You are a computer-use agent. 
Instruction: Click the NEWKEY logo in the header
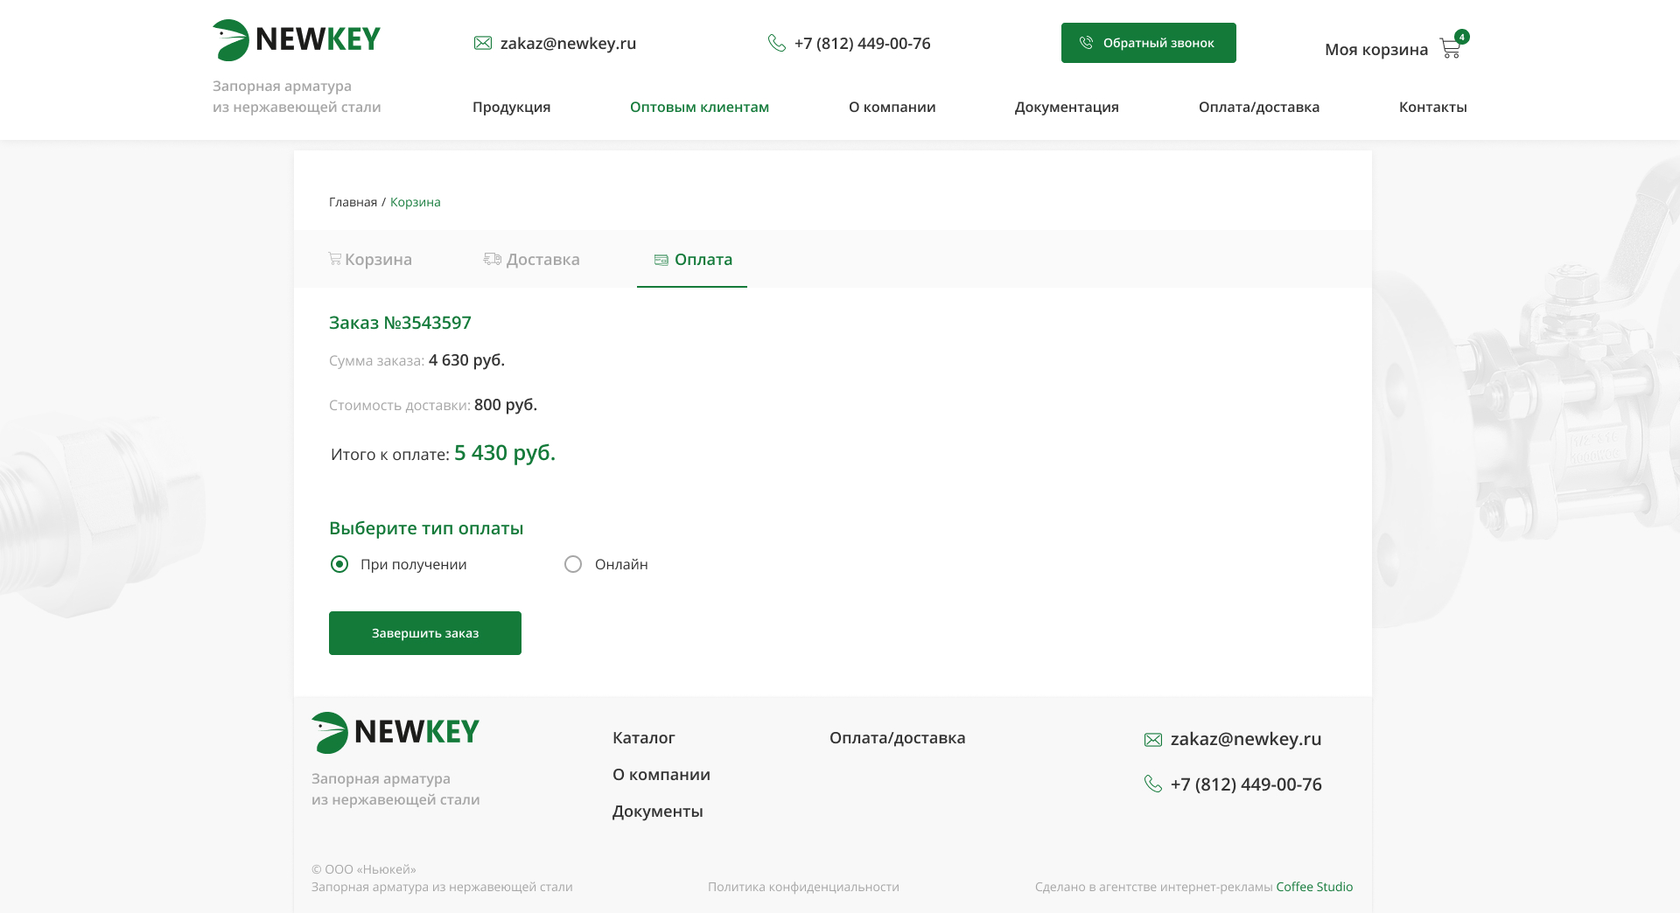click(297, 40)
